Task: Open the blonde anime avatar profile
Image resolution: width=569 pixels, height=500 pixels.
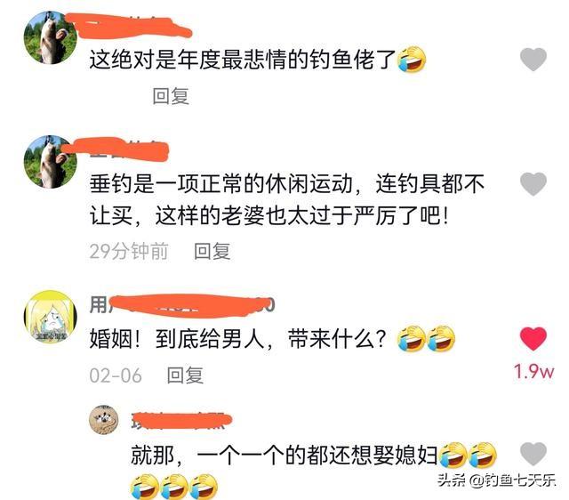Action: point(51,317)
